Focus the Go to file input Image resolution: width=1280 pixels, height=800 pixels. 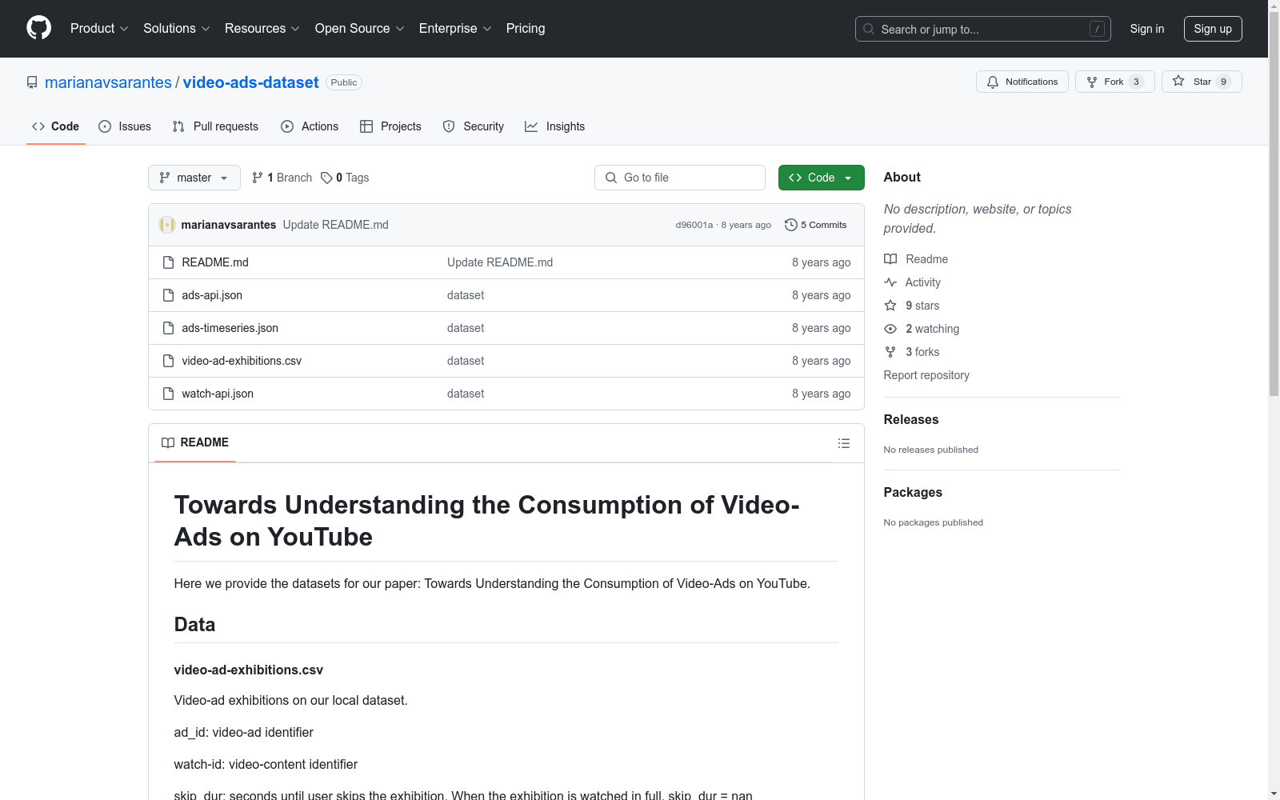(x=680, y=178)
